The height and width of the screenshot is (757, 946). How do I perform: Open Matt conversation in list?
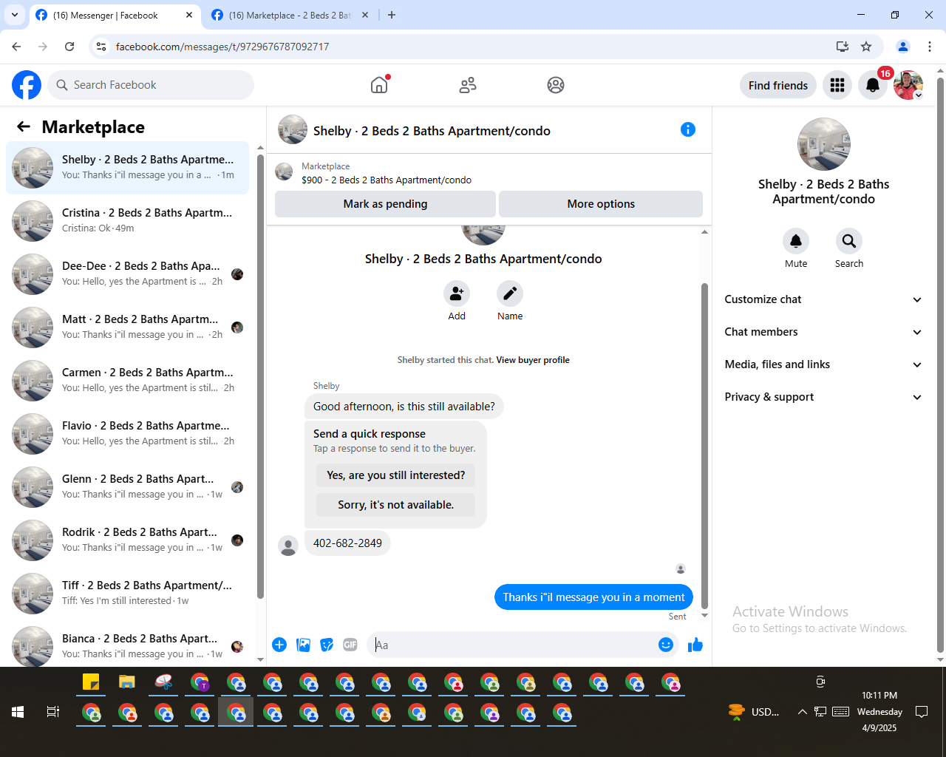pos(128,327)
